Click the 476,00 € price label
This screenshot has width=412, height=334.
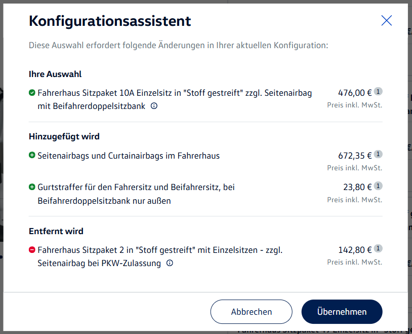click(355, 93)
